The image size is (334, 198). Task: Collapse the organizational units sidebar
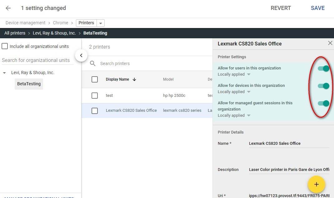click(81, 55)
